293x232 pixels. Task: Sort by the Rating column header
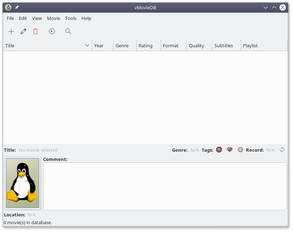(145, 46)
